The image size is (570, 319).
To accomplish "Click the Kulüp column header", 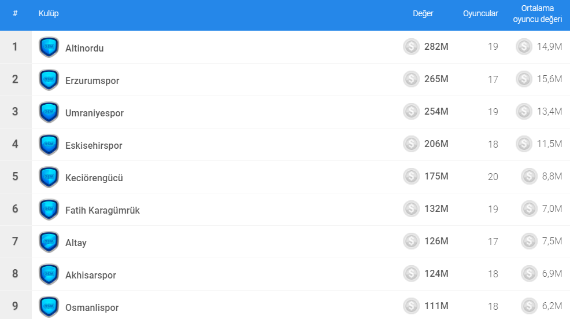I will (x=49, y=14).
